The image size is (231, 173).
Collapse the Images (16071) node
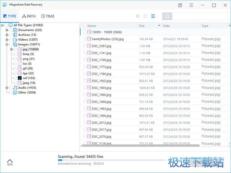pyautogui.click(x=7, y=44)
